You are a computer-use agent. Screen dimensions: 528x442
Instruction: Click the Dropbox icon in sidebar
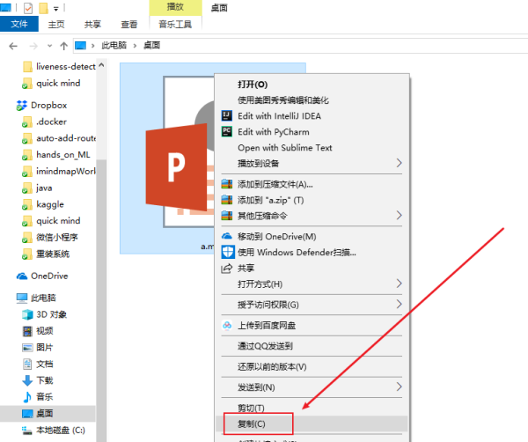22,106
